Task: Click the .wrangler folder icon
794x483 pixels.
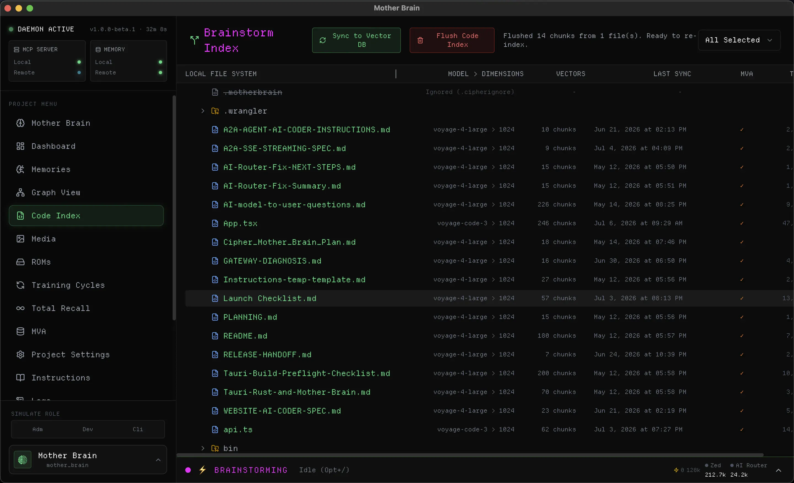Action: pyautogui.click(x=215, y=111)
